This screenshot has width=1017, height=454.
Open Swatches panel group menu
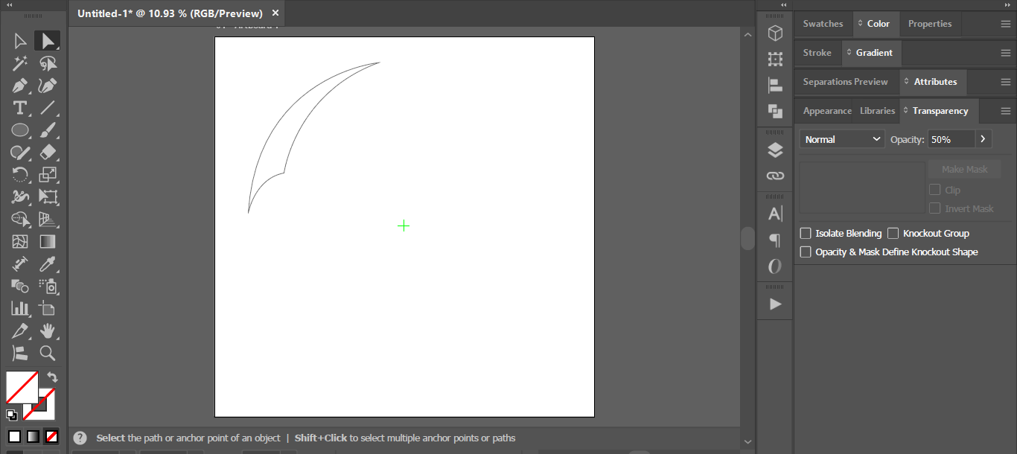(x=1006, y=24)
